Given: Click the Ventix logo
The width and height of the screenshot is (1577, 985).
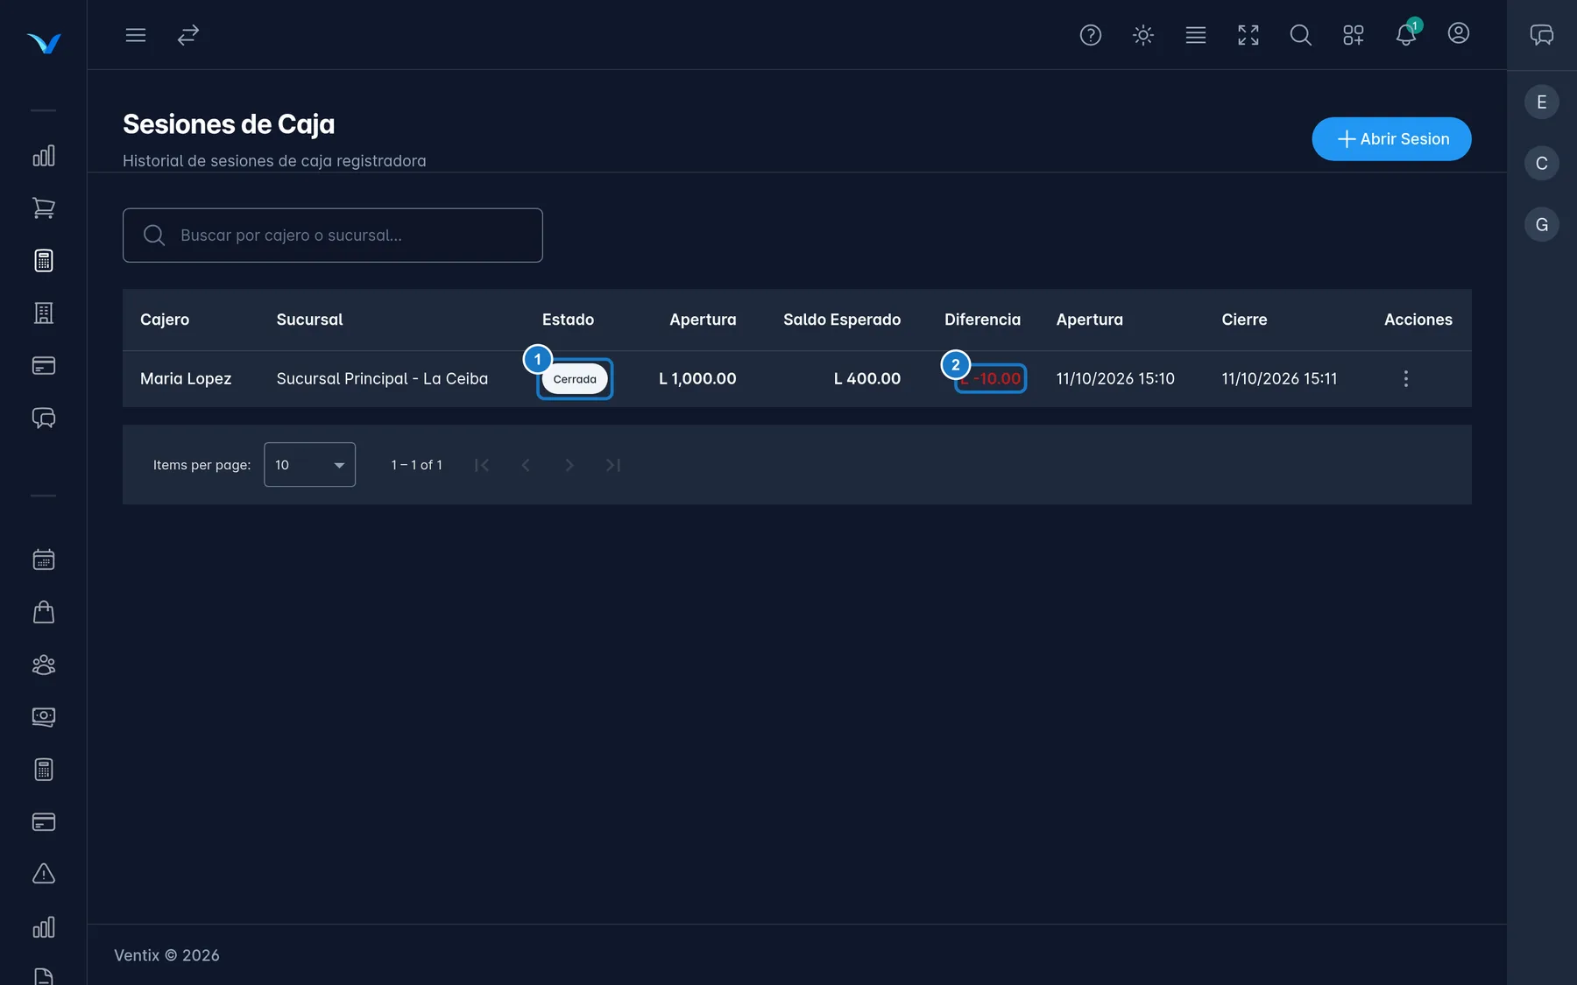Looking at the screenshot, I should tap(44, 43).
